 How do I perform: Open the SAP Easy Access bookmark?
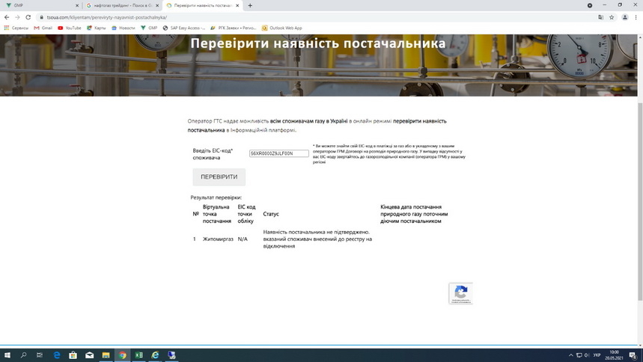(x=183, y=28)
